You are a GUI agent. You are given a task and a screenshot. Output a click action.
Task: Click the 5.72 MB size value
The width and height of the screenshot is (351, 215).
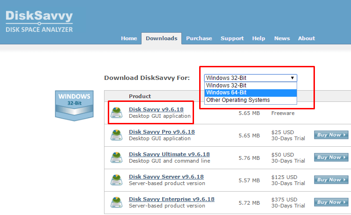click(249, 203)
